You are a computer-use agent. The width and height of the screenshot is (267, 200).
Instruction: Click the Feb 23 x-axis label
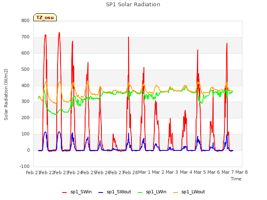click(61, 172)
